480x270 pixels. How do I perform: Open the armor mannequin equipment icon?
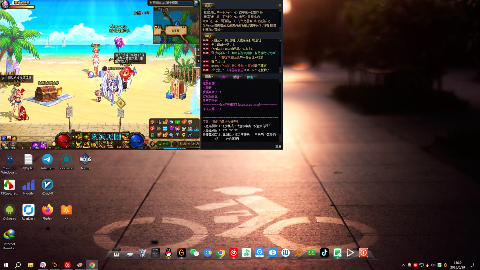point(177,135)
